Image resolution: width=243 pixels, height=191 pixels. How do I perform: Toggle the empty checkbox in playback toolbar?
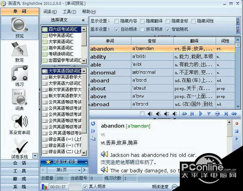pos(142,114)
